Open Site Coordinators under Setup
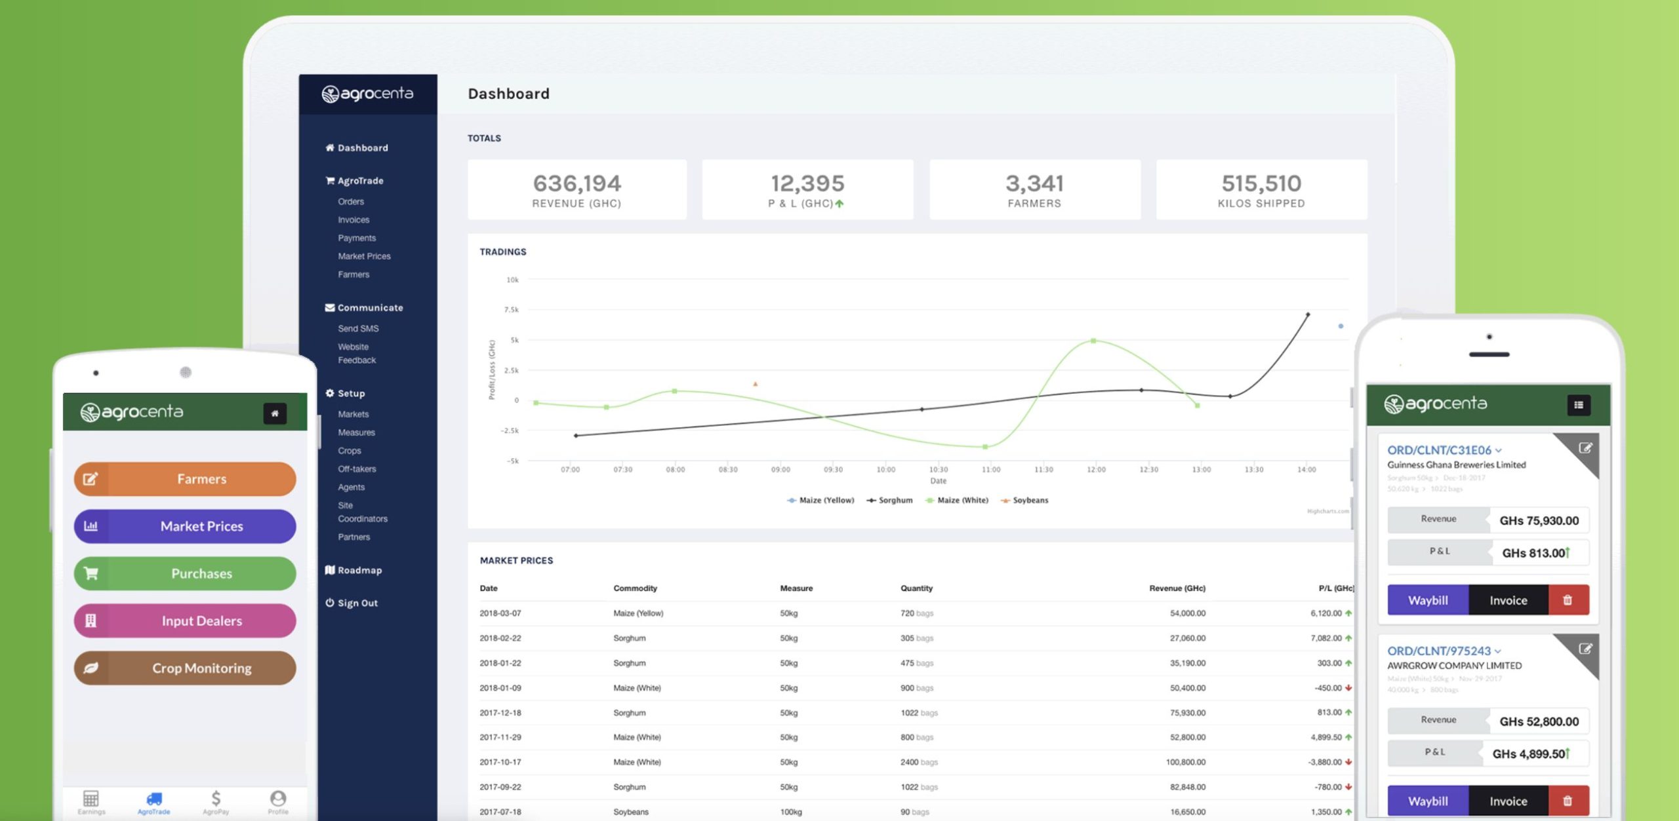Viewport: 1679px width, 821px height. tap(363, 512)
